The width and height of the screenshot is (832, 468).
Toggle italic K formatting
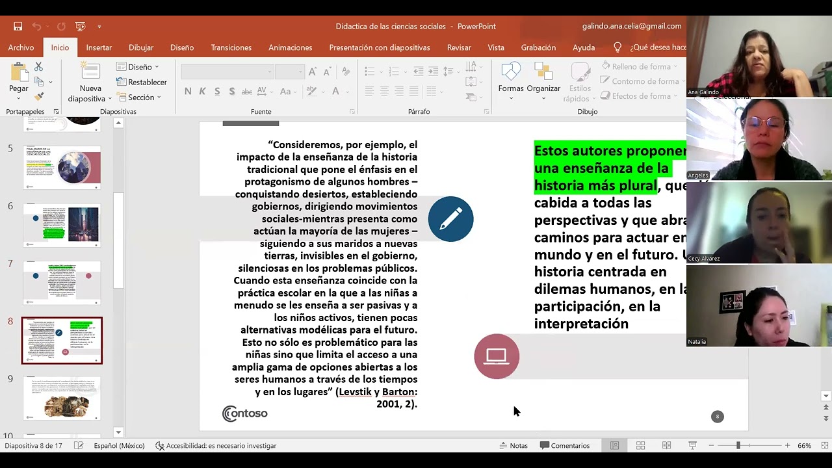pos(202,92)
